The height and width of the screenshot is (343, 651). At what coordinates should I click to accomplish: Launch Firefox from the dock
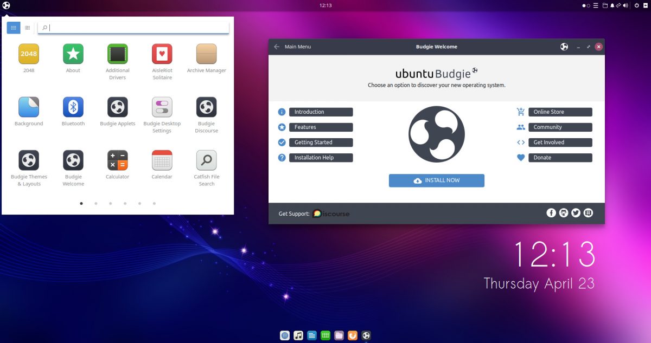point(352,335)
